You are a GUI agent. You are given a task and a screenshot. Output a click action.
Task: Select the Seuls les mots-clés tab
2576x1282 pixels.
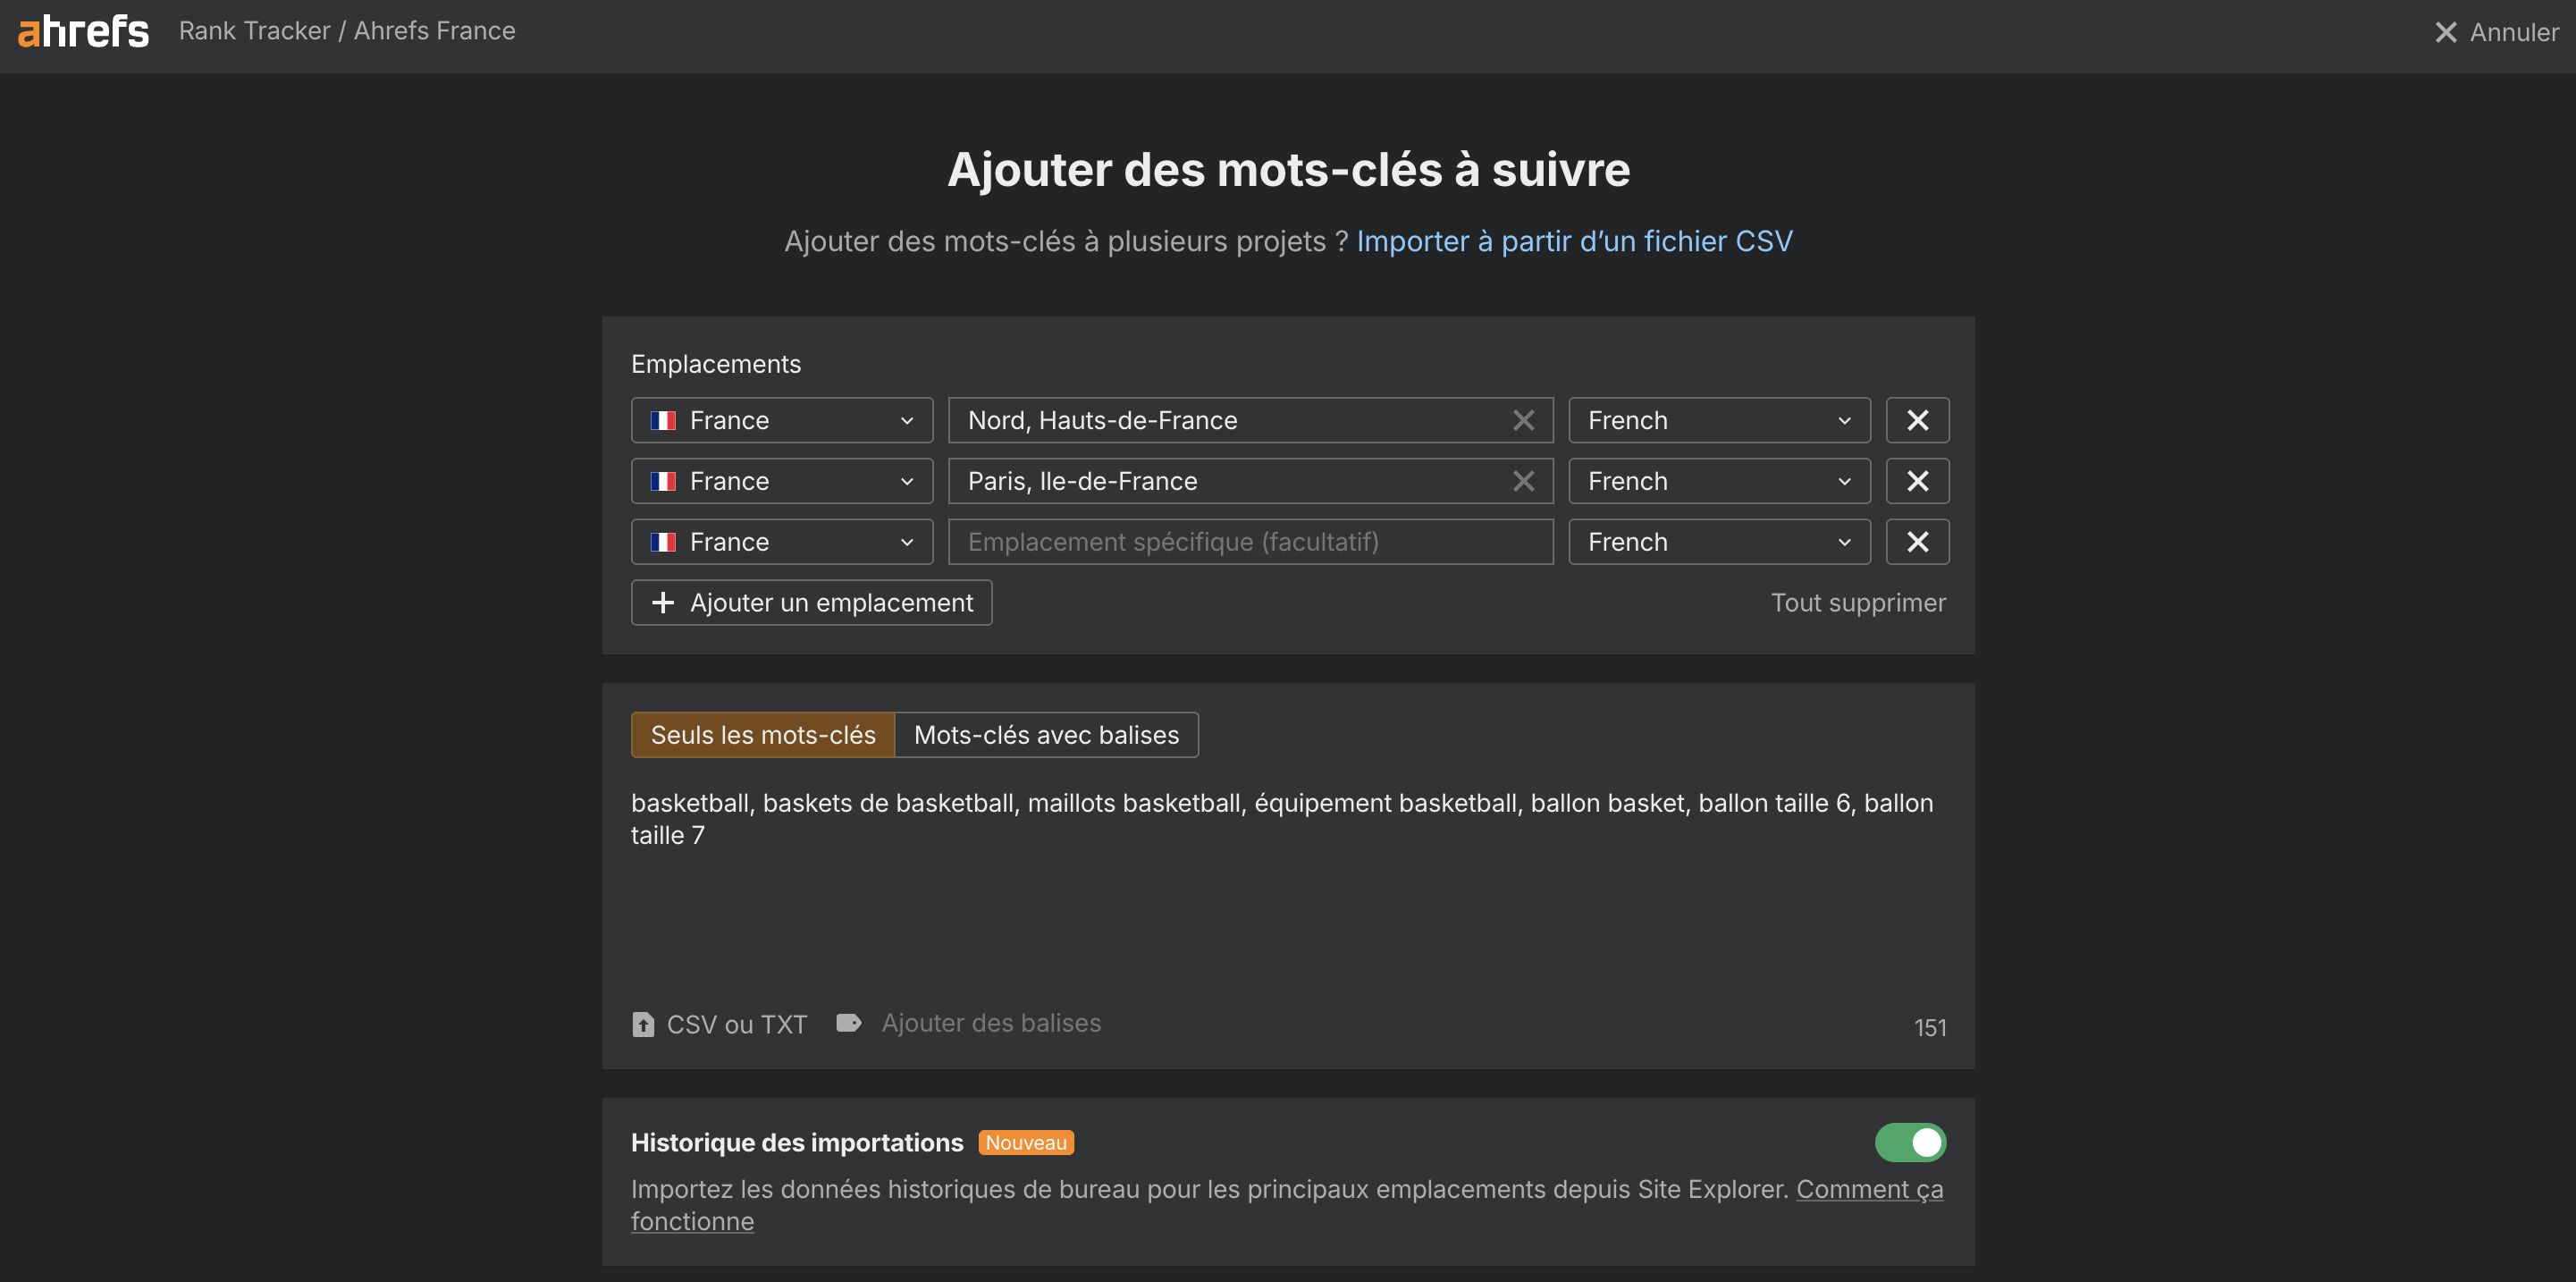coord(762,734)
